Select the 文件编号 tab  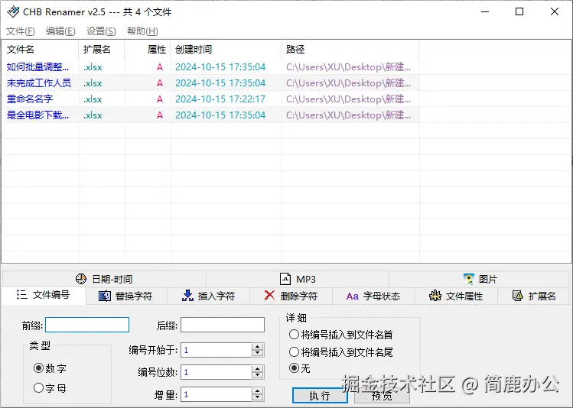(x=44, y=295)
